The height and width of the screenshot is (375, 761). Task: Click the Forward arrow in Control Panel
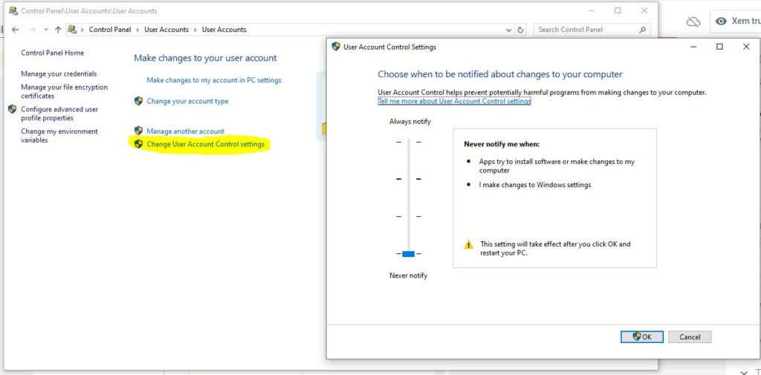click(32, 30)
